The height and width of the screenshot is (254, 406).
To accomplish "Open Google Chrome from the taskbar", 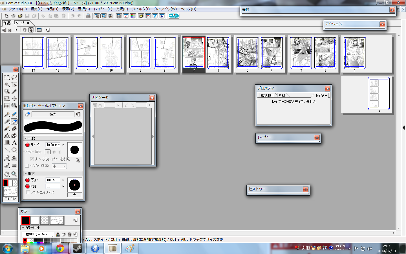I will tap(60, 249).
